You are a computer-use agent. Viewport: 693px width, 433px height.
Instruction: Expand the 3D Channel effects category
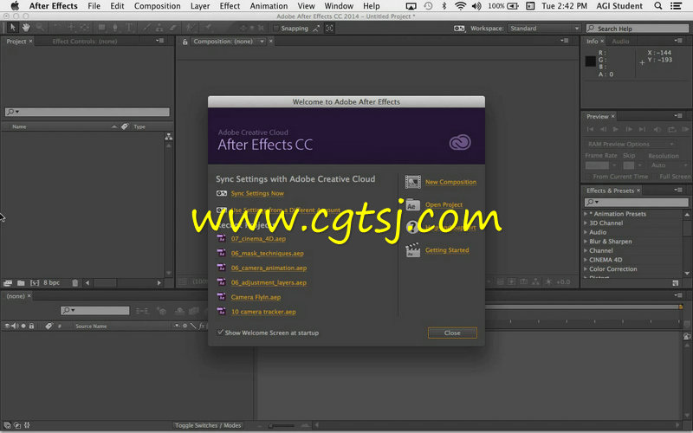586,223
